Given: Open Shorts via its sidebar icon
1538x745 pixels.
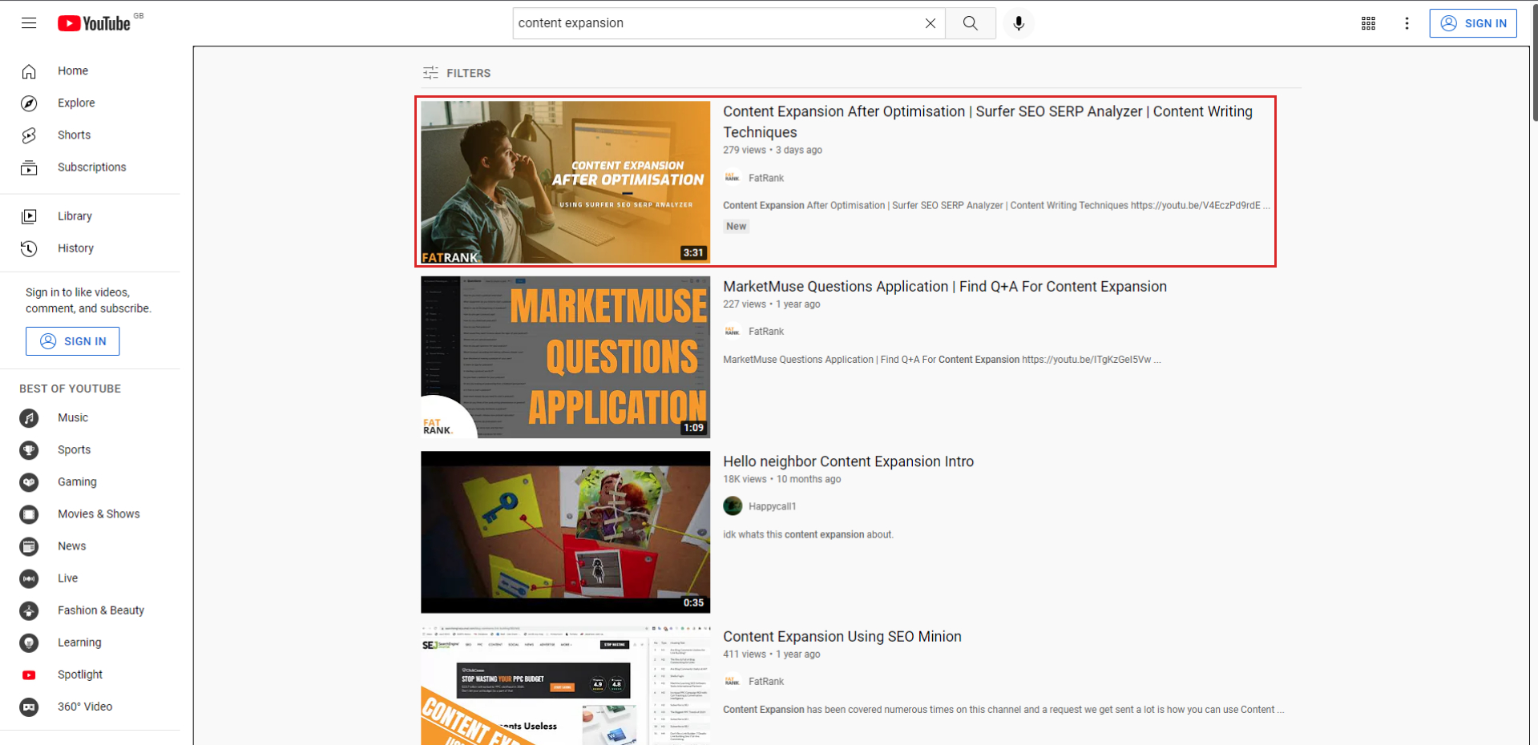Looking at the screenshot, I should pyautogui.click(x=29, y=135).
